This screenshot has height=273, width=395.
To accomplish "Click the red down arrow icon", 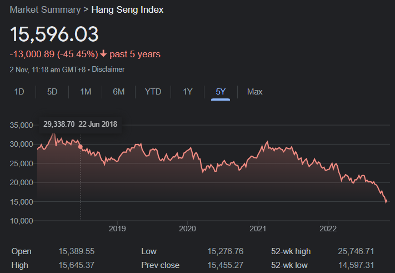I will [x=103, y=54].
